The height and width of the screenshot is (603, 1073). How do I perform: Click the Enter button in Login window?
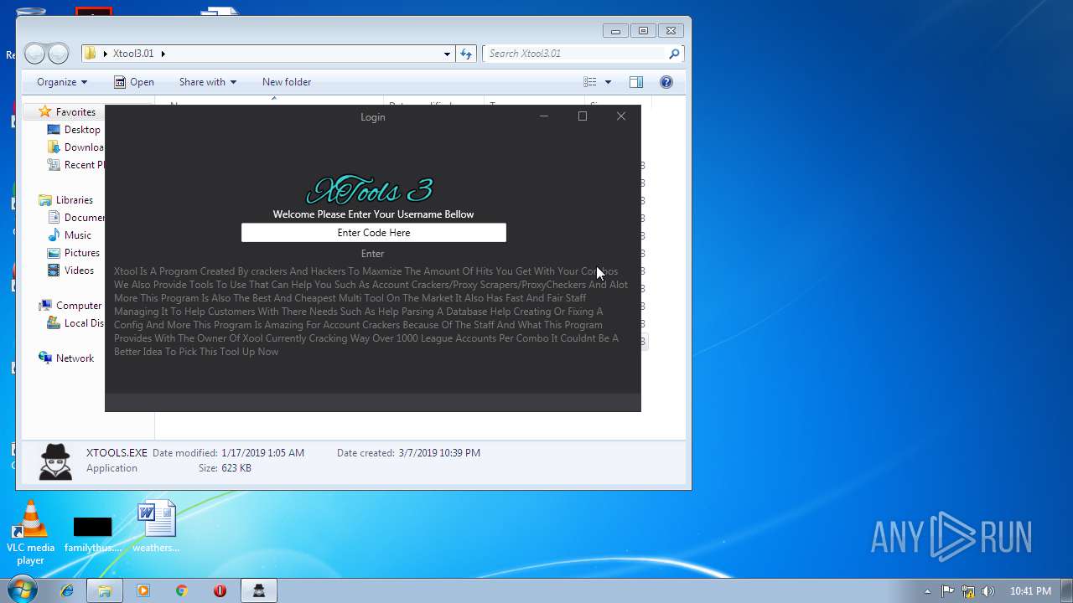pyautogui.click(x=373, y=254)
